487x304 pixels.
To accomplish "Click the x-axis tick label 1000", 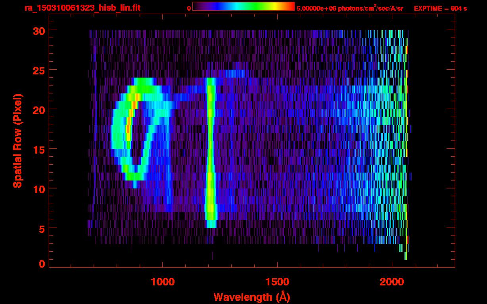I will click(x=162, y=282).
